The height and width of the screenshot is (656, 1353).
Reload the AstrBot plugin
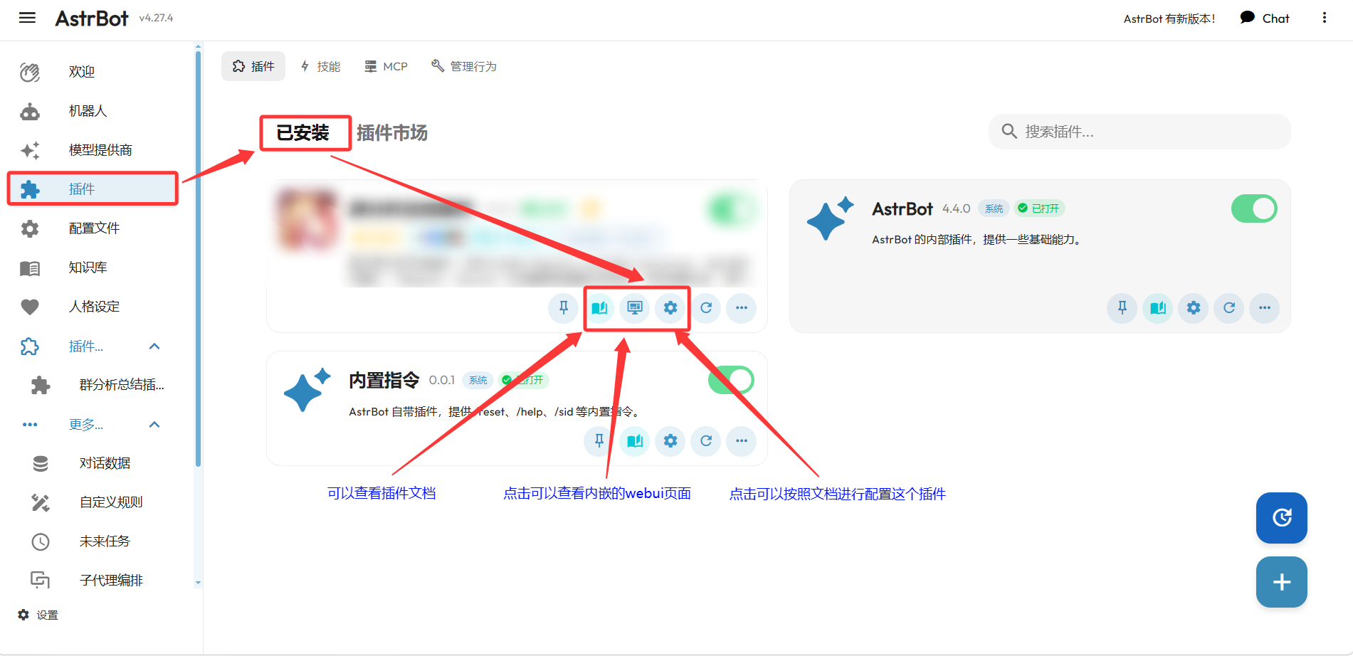(1229, 308)
